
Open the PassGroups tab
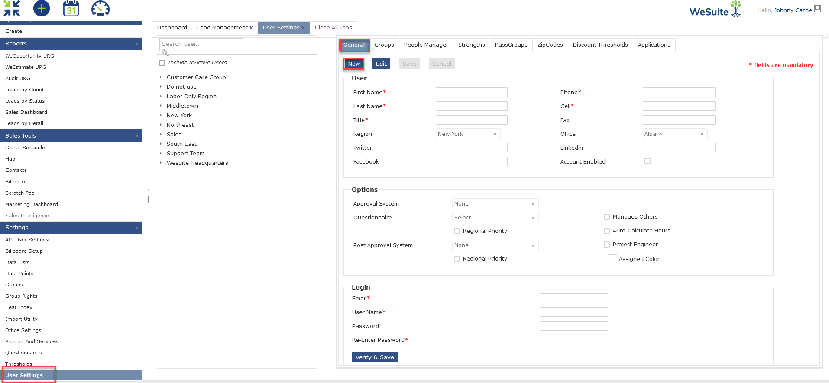511,45
